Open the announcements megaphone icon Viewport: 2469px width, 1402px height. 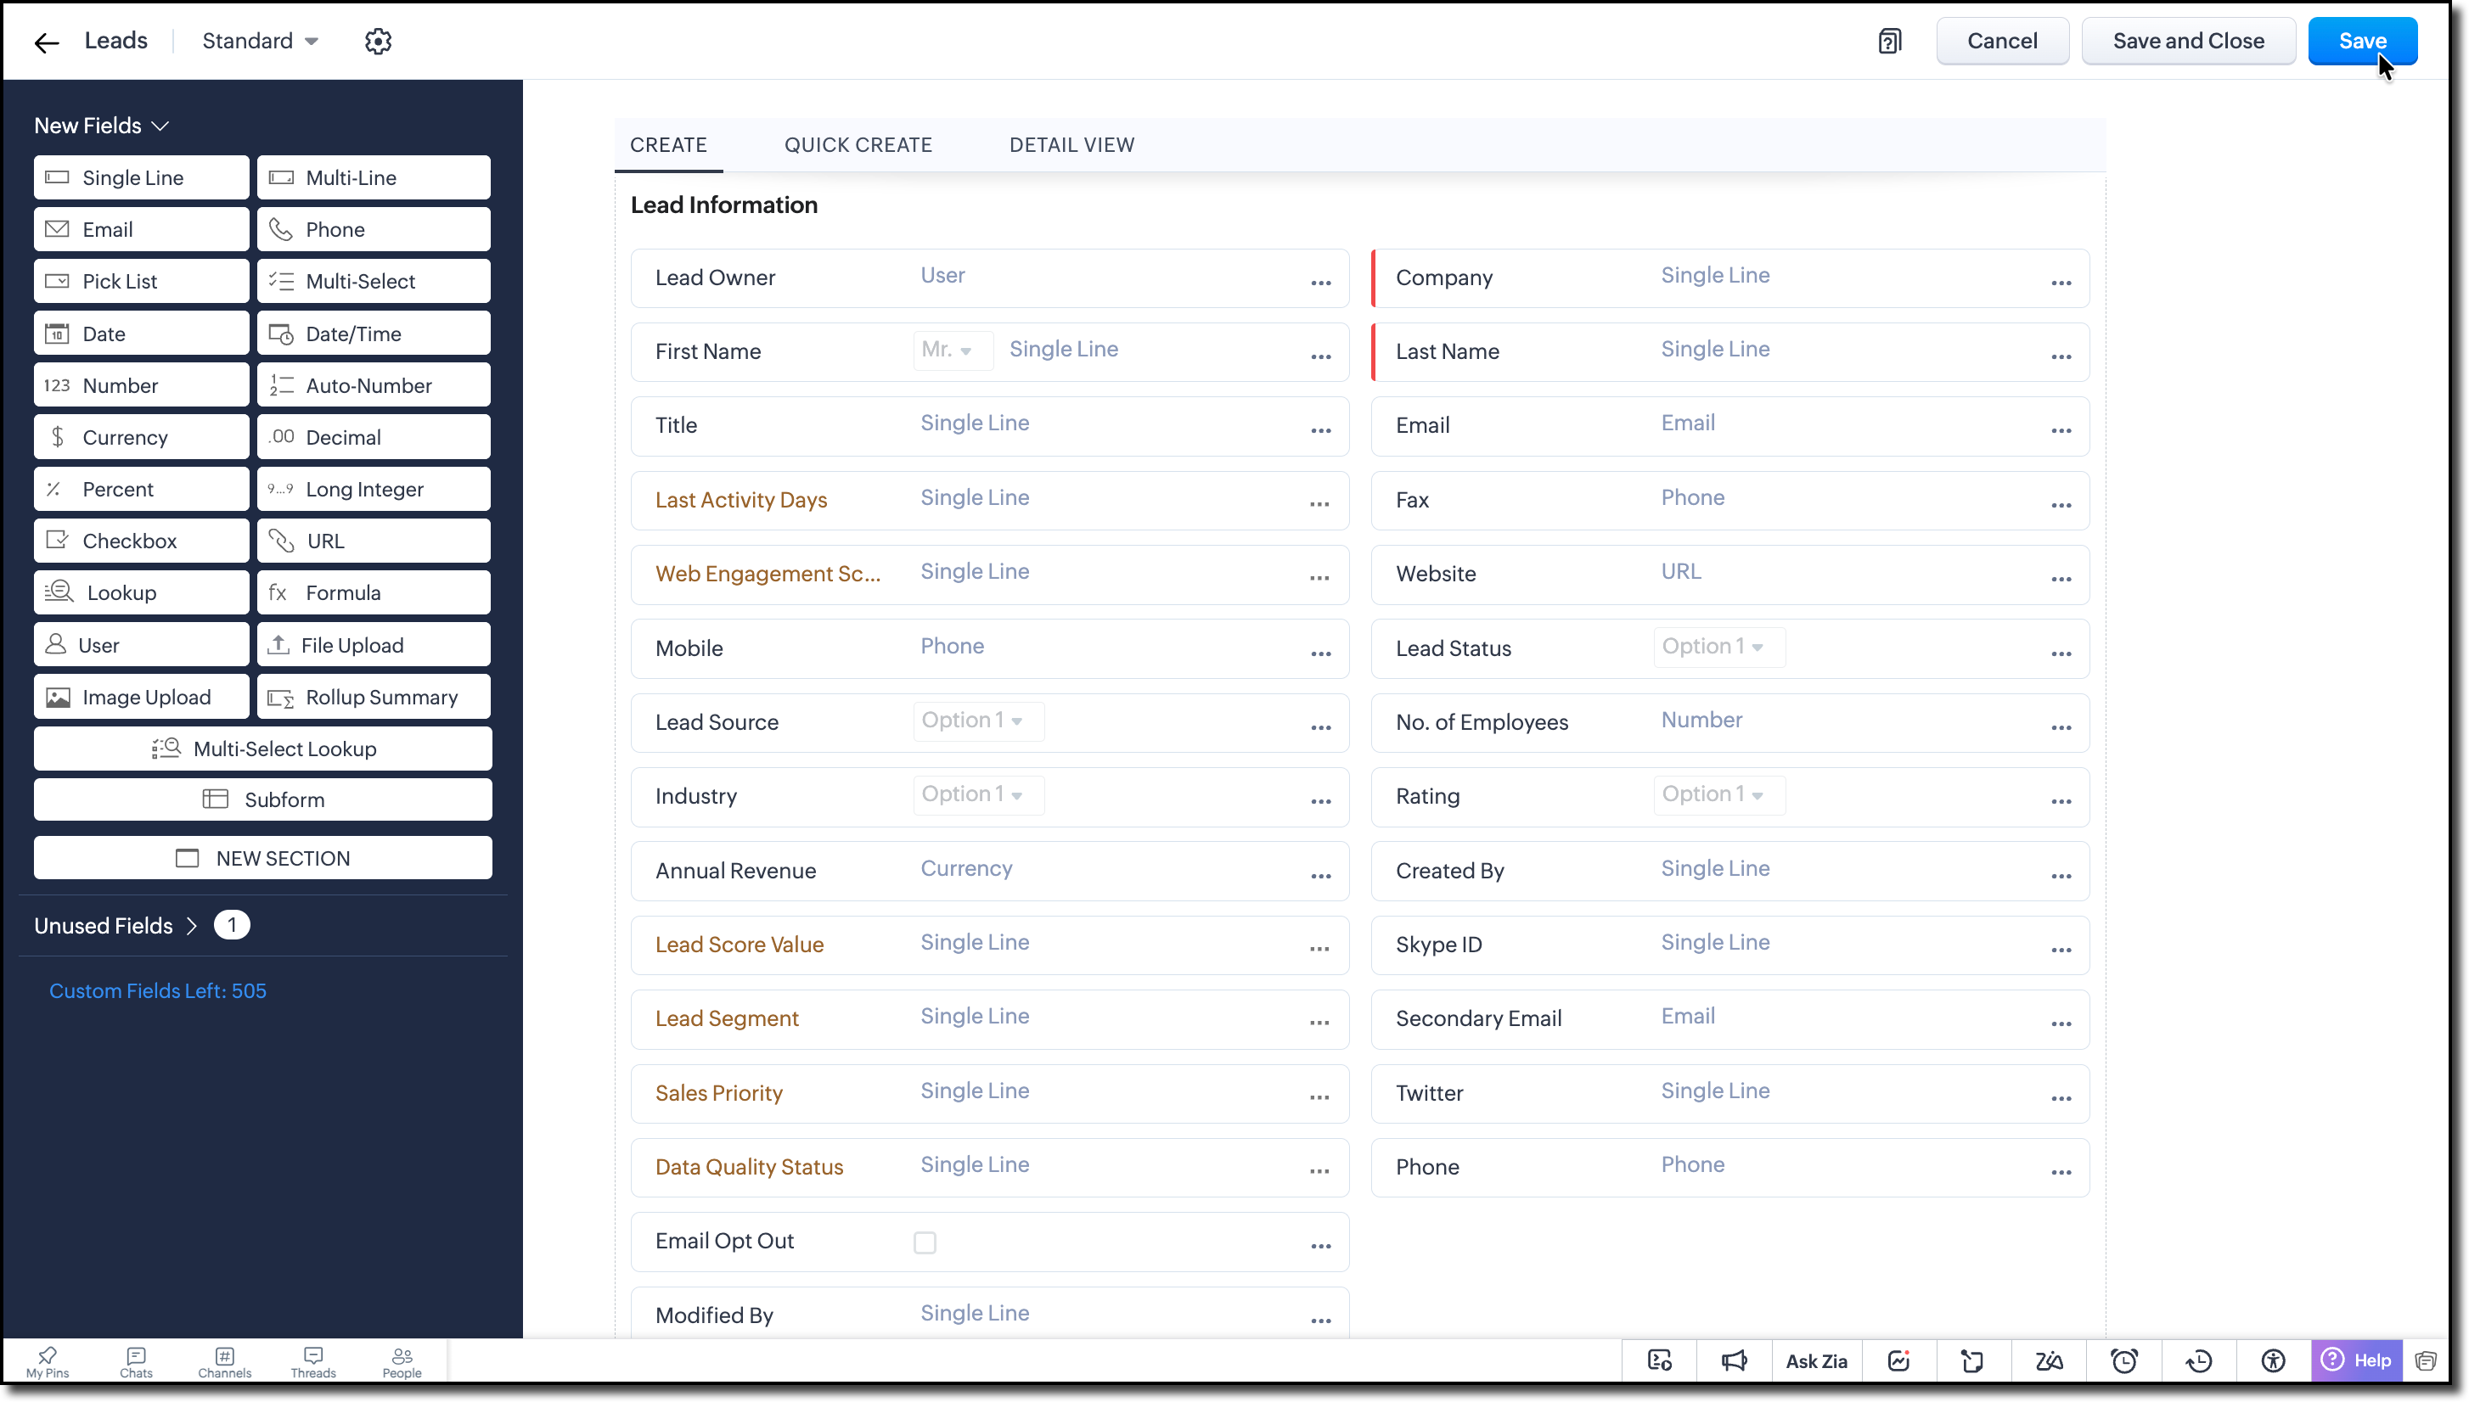[1734, 1360]
